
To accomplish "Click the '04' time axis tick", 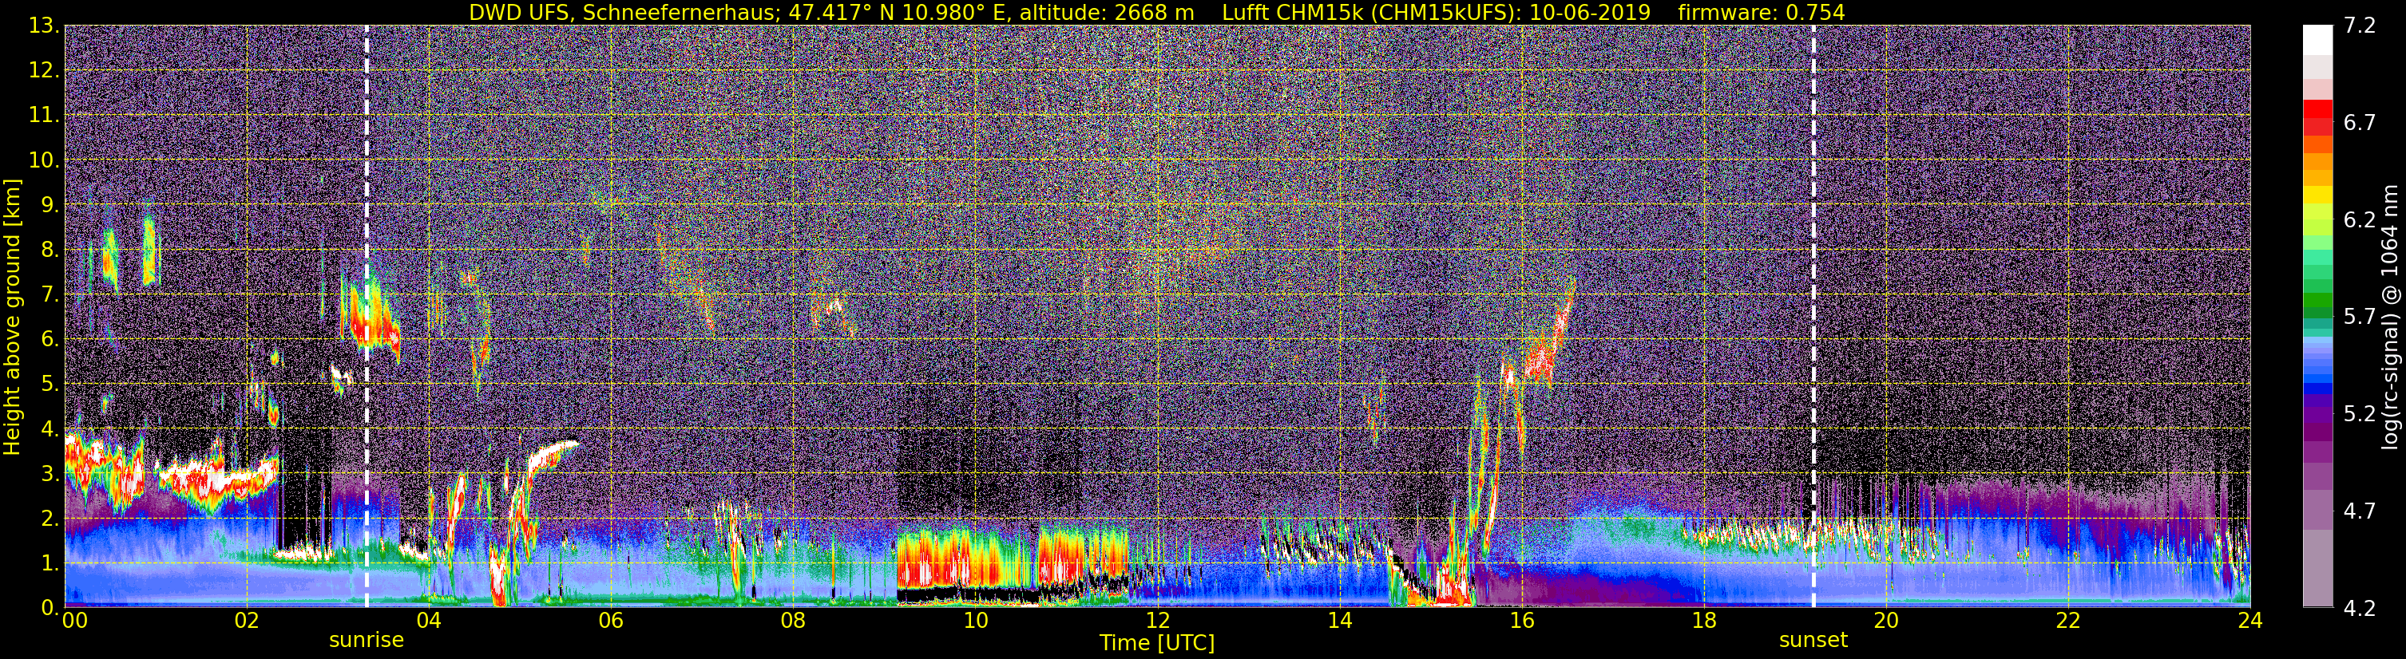I will point(429,621).
